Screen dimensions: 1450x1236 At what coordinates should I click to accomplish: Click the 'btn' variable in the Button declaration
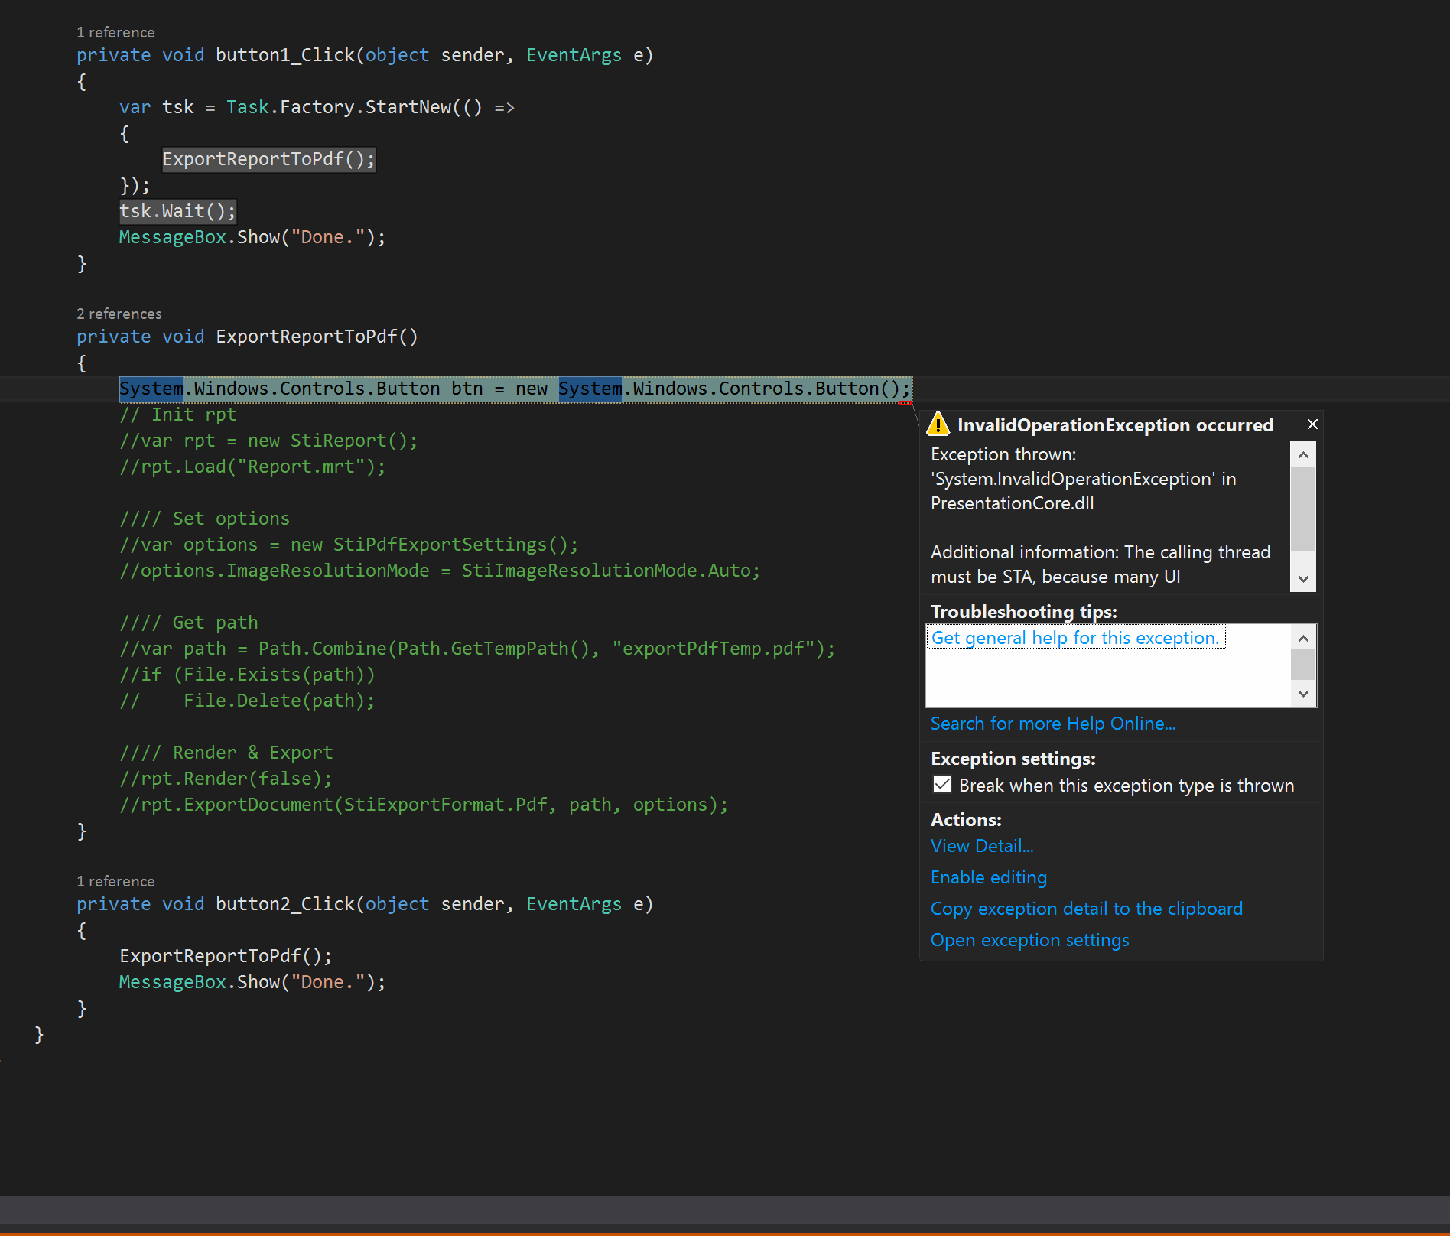[x=467, y=389]
